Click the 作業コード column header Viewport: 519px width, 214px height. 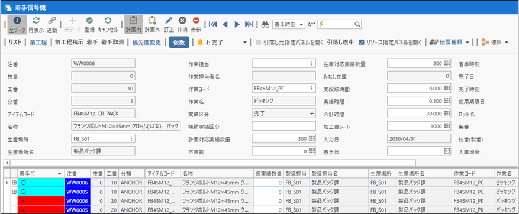tap(473, 173)
